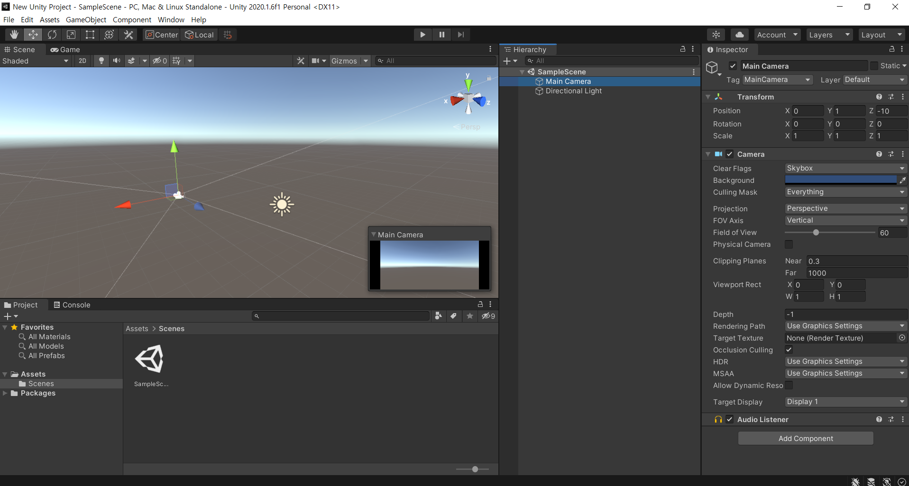Search by label in Project panel
Screen dimensions: 909x486
click(454, 316)
